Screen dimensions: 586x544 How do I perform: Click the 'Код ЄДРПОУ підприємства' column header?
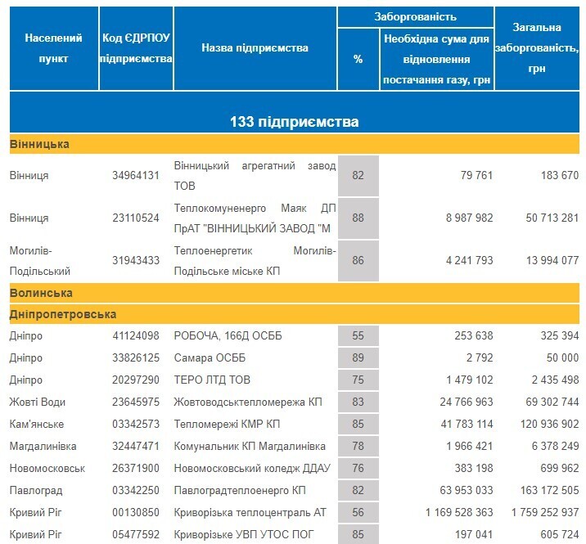tap(135, 48)
